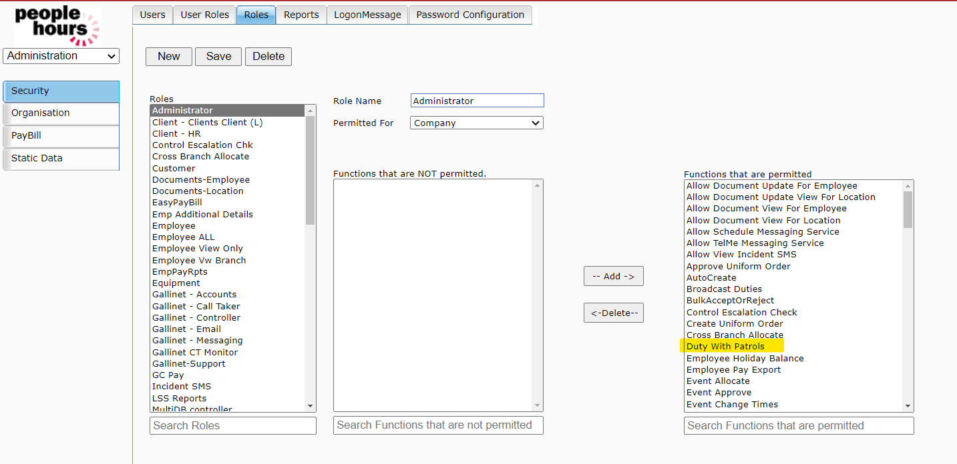Click the Search Roles field

click(232, 425)
